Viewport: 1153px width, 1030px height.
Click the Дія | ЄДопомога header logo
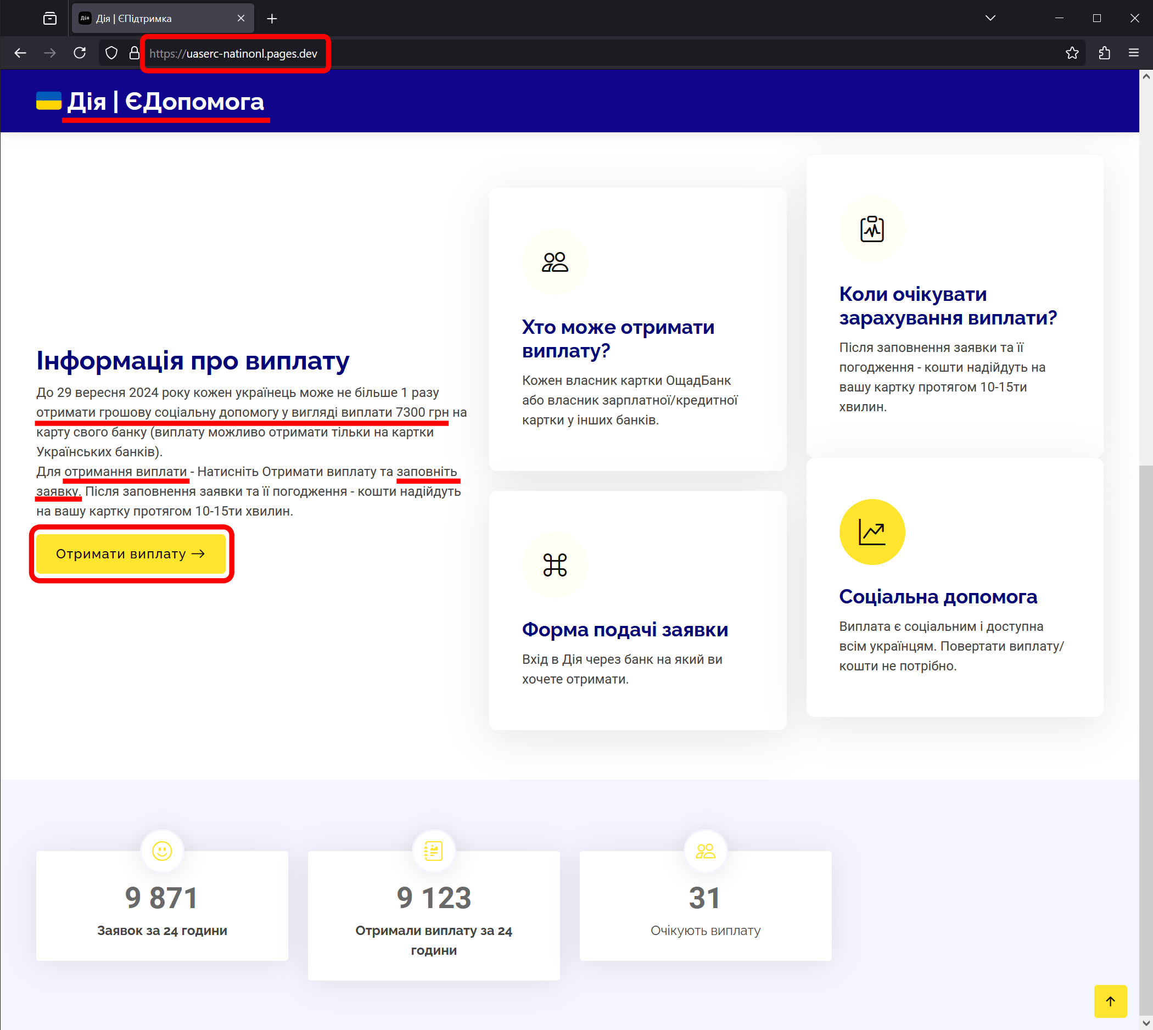(x=166, y=102)
